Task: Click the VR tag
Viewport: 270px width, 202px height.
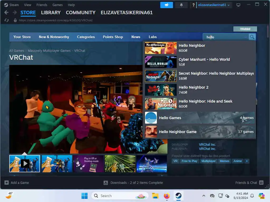Action: tap(175, 161)
